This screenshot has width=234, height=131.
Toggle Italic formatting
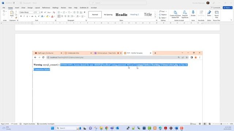tap(24, 16)
